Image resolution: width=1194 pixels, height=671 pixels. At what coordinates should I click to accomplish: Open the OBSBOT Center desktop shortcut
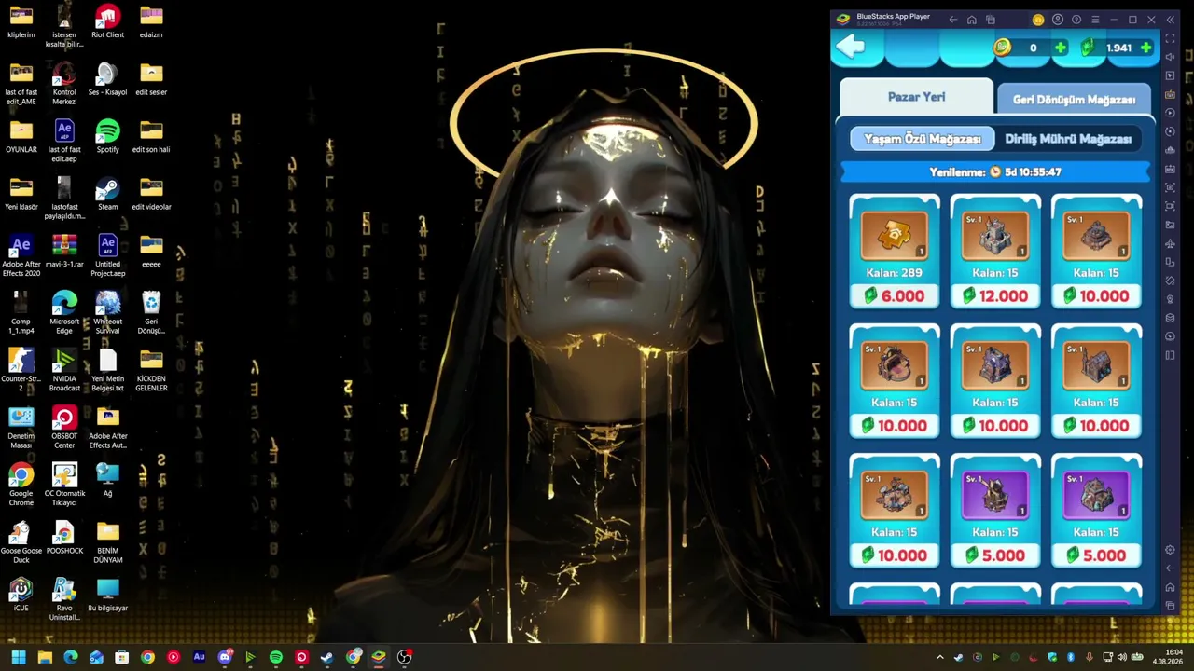64,428
